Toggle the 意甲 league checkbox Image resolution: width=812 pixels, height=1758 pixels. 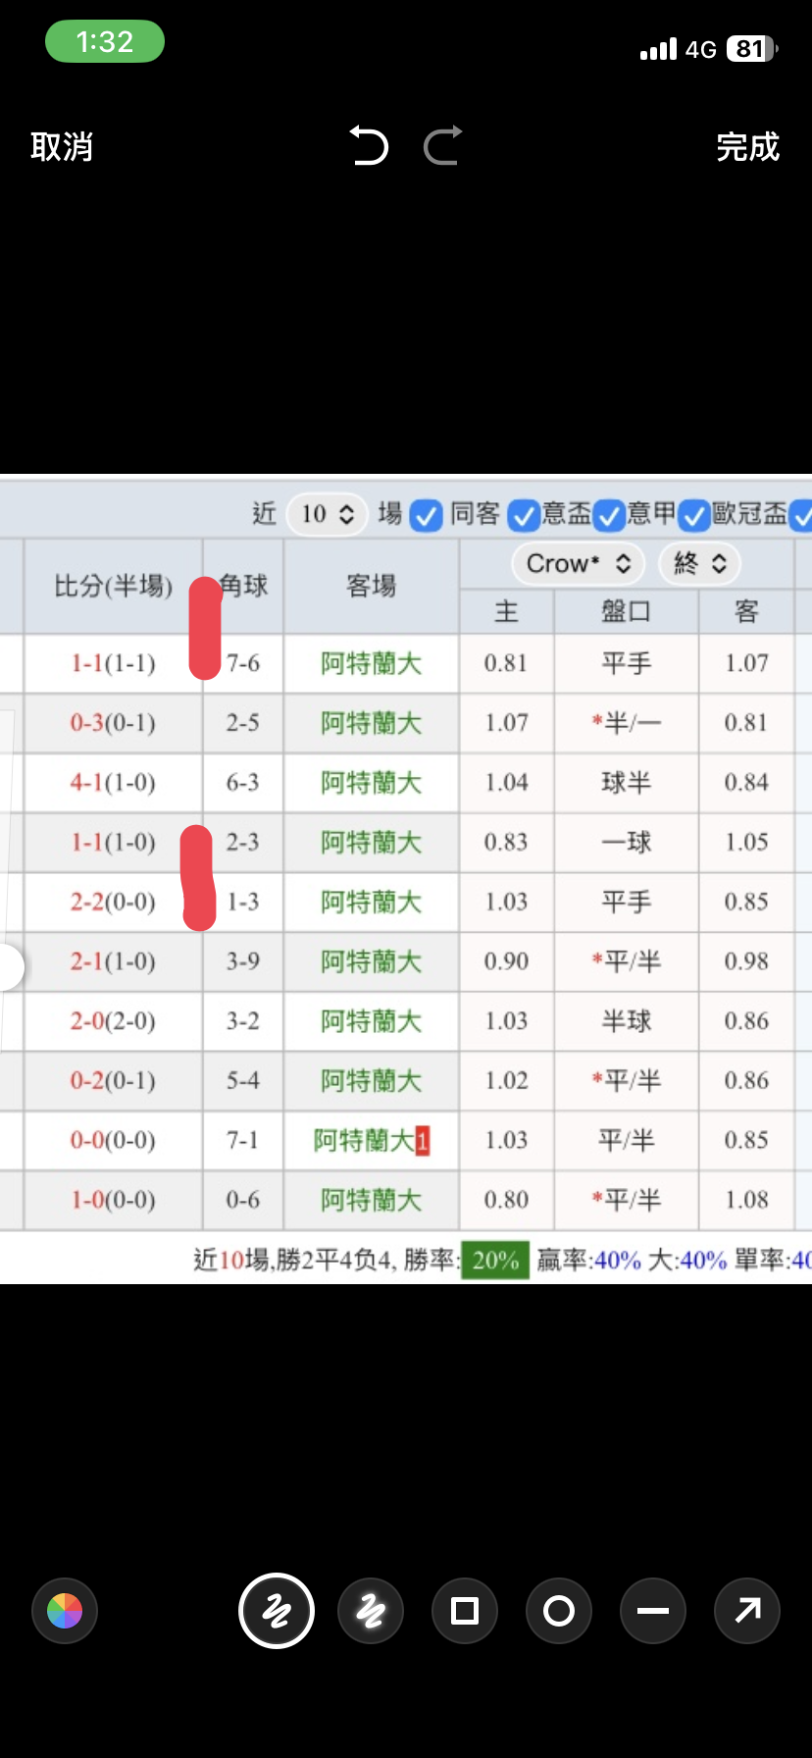[609, 515]
